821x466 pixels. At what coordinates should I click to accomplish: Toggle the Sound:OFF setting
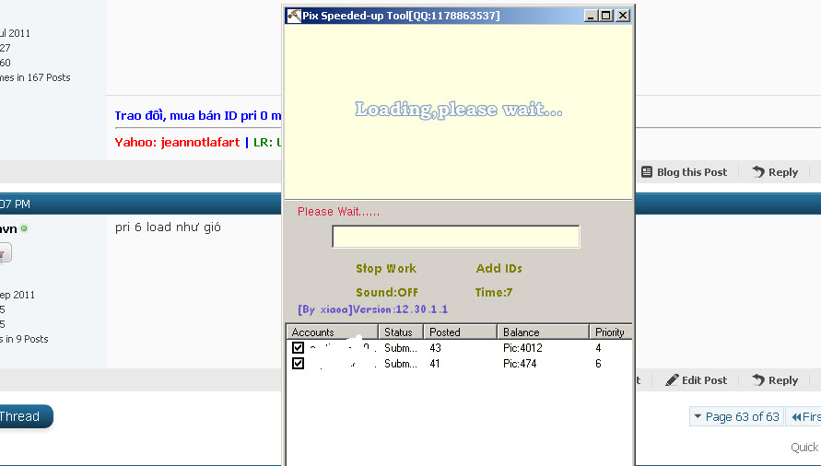click(387, 292)
